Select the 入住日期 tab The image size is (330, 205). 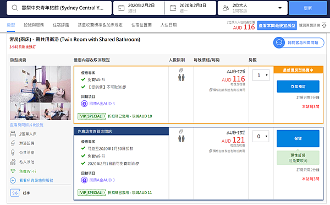pos(169,25)
